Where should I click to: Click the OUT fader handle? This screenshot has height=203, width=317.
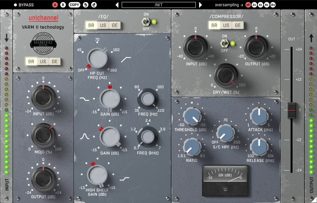tap(292, 110)
